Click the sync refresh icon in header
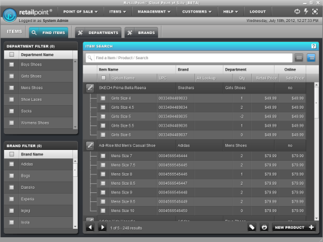The image size is (323, 242). [x=297, y=11]
